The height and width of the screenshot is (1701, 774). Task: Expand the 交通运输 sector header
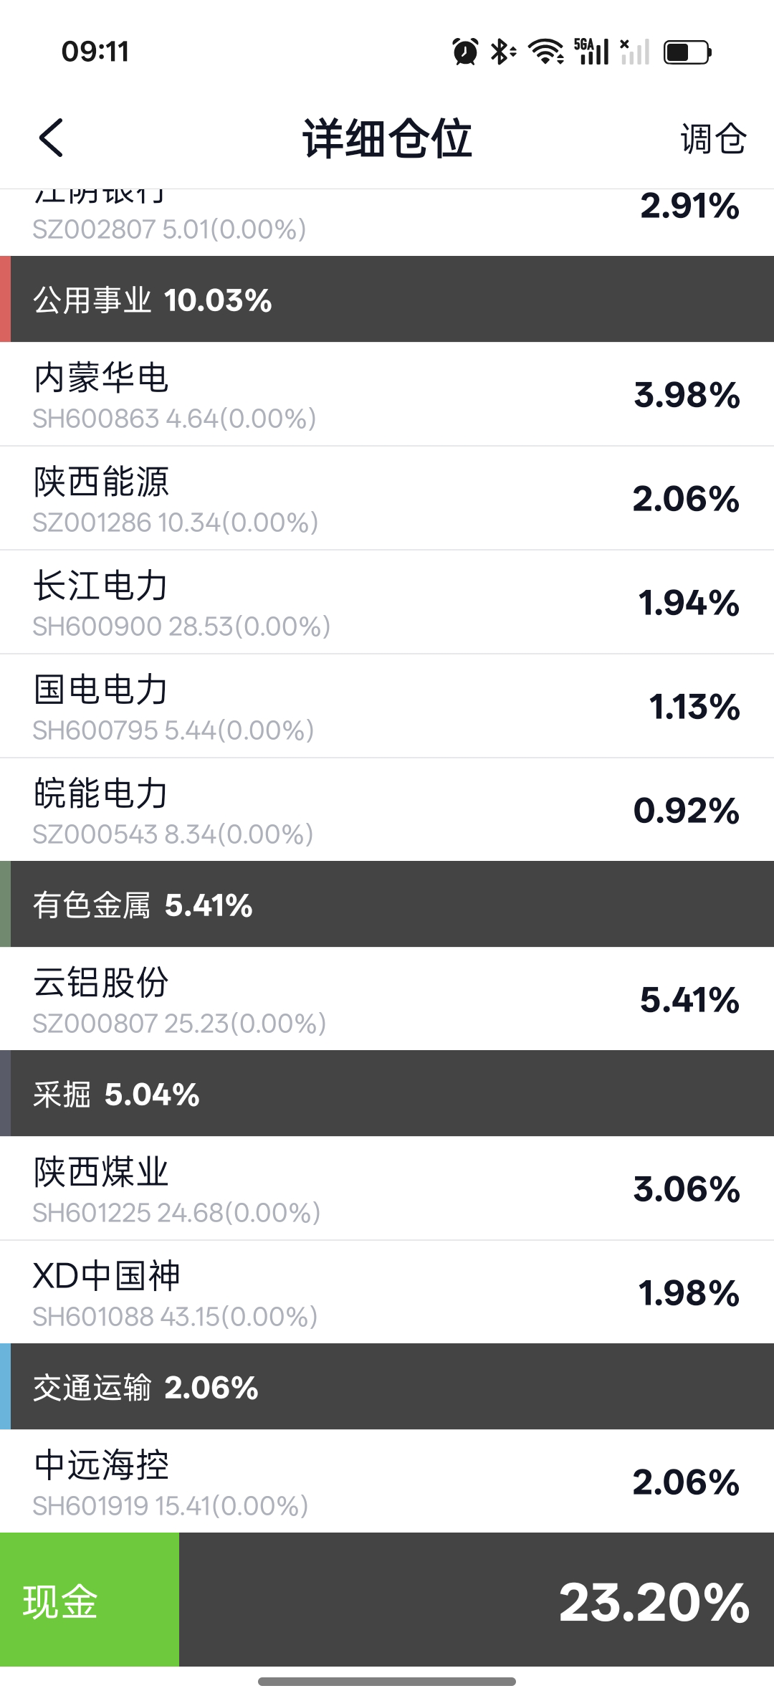pyautogui.click(x=387, y=1387)
